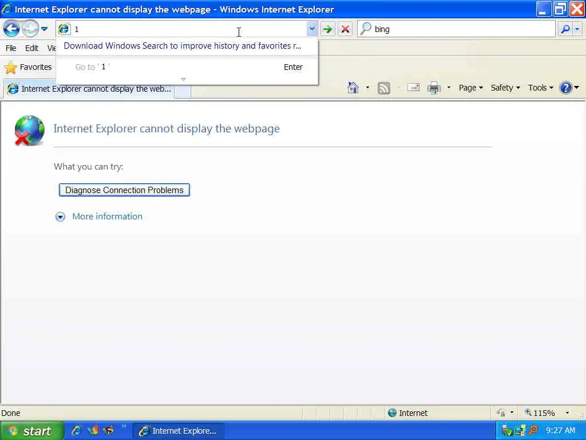Screen dimensions: 586x440
Task: Click the first system tray icon
Action: click(507, 431)
